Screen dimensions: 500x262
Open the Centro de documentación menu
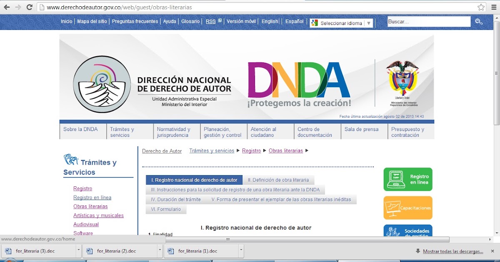(317, 131)
